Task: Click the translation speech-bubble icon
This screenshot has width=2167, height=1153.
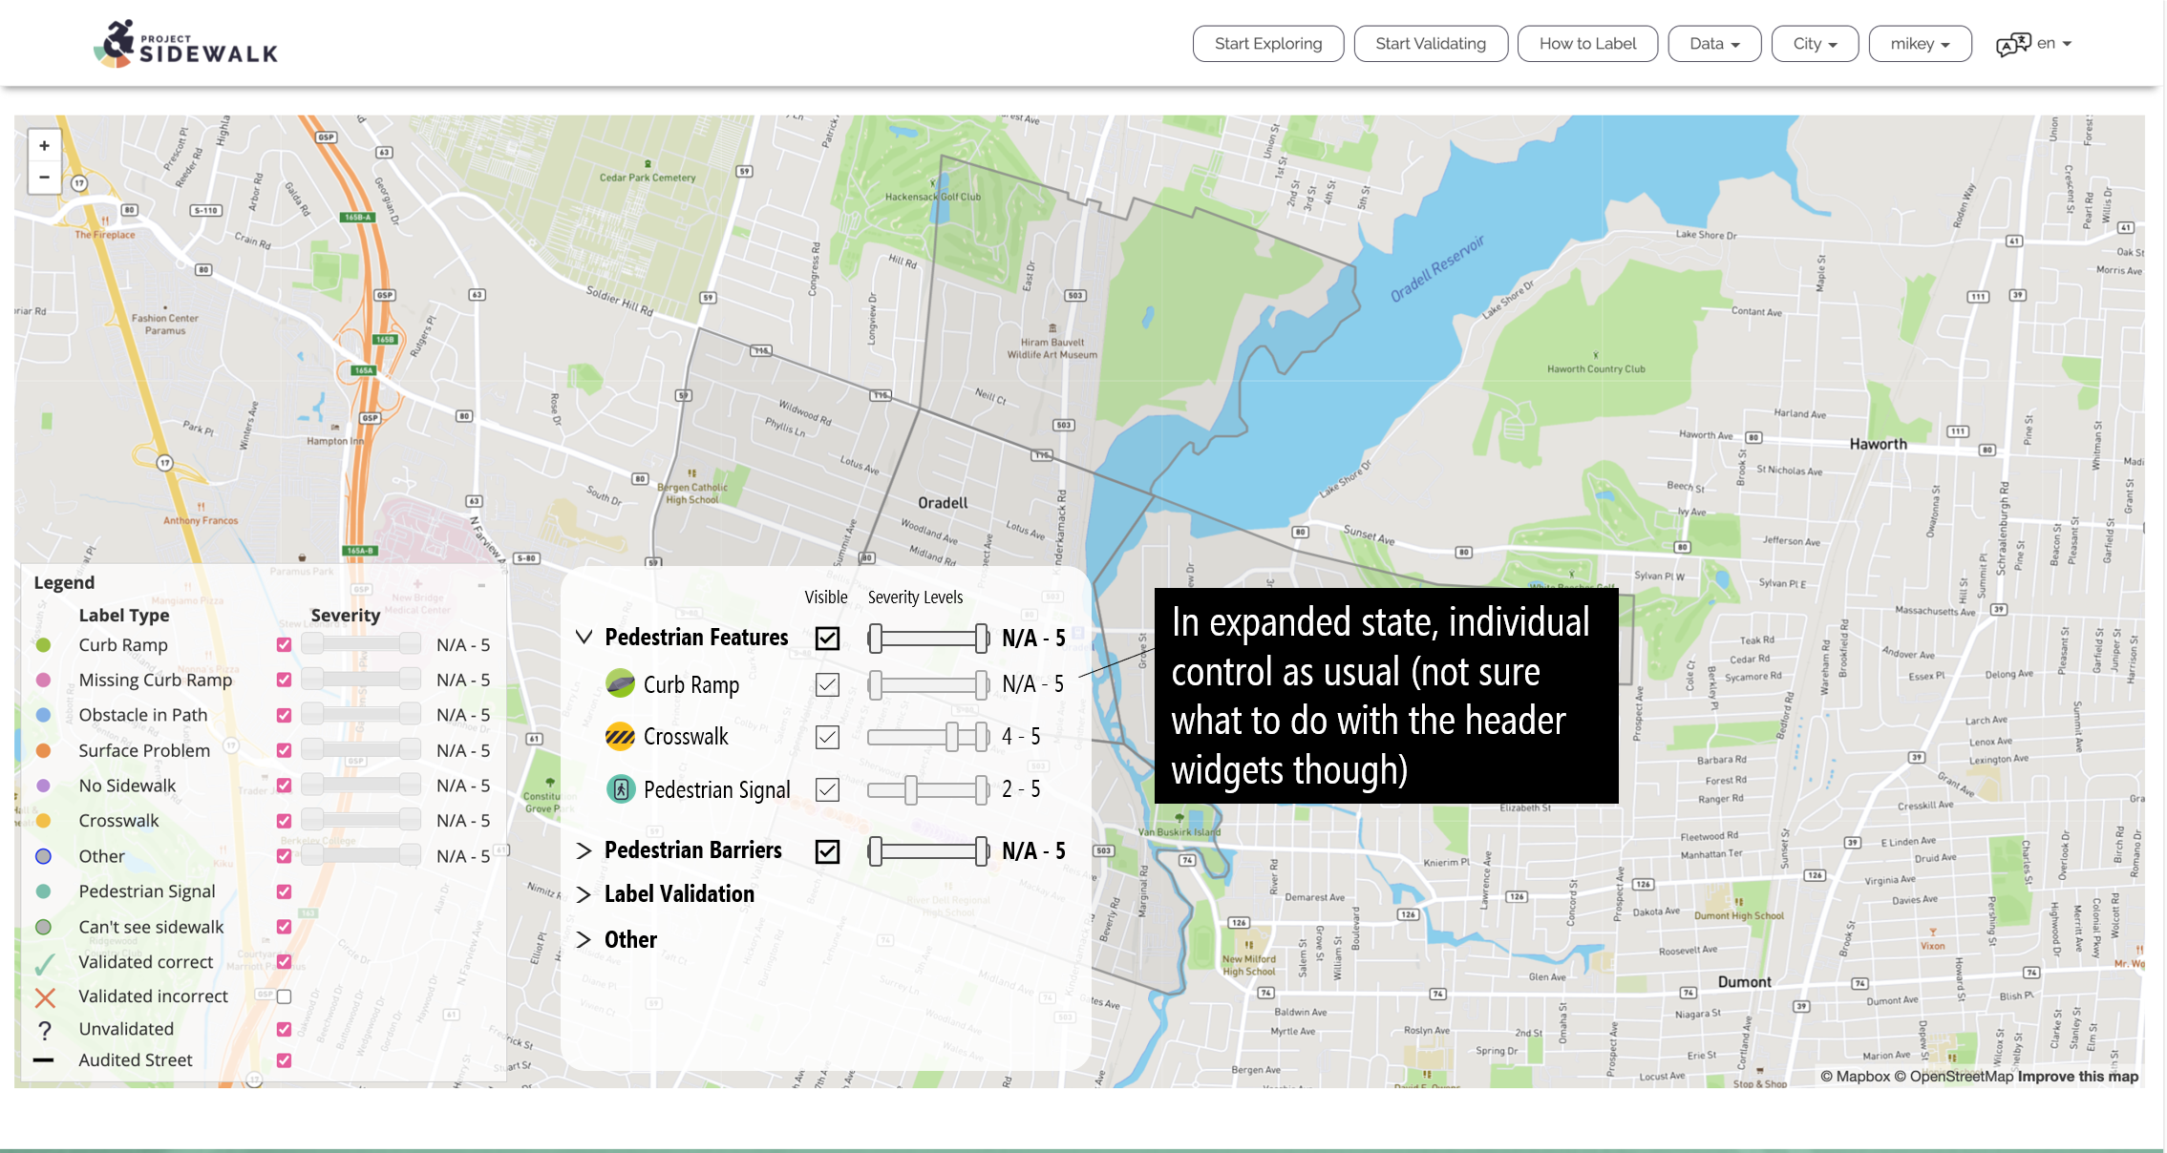Action: (2015, 42)
